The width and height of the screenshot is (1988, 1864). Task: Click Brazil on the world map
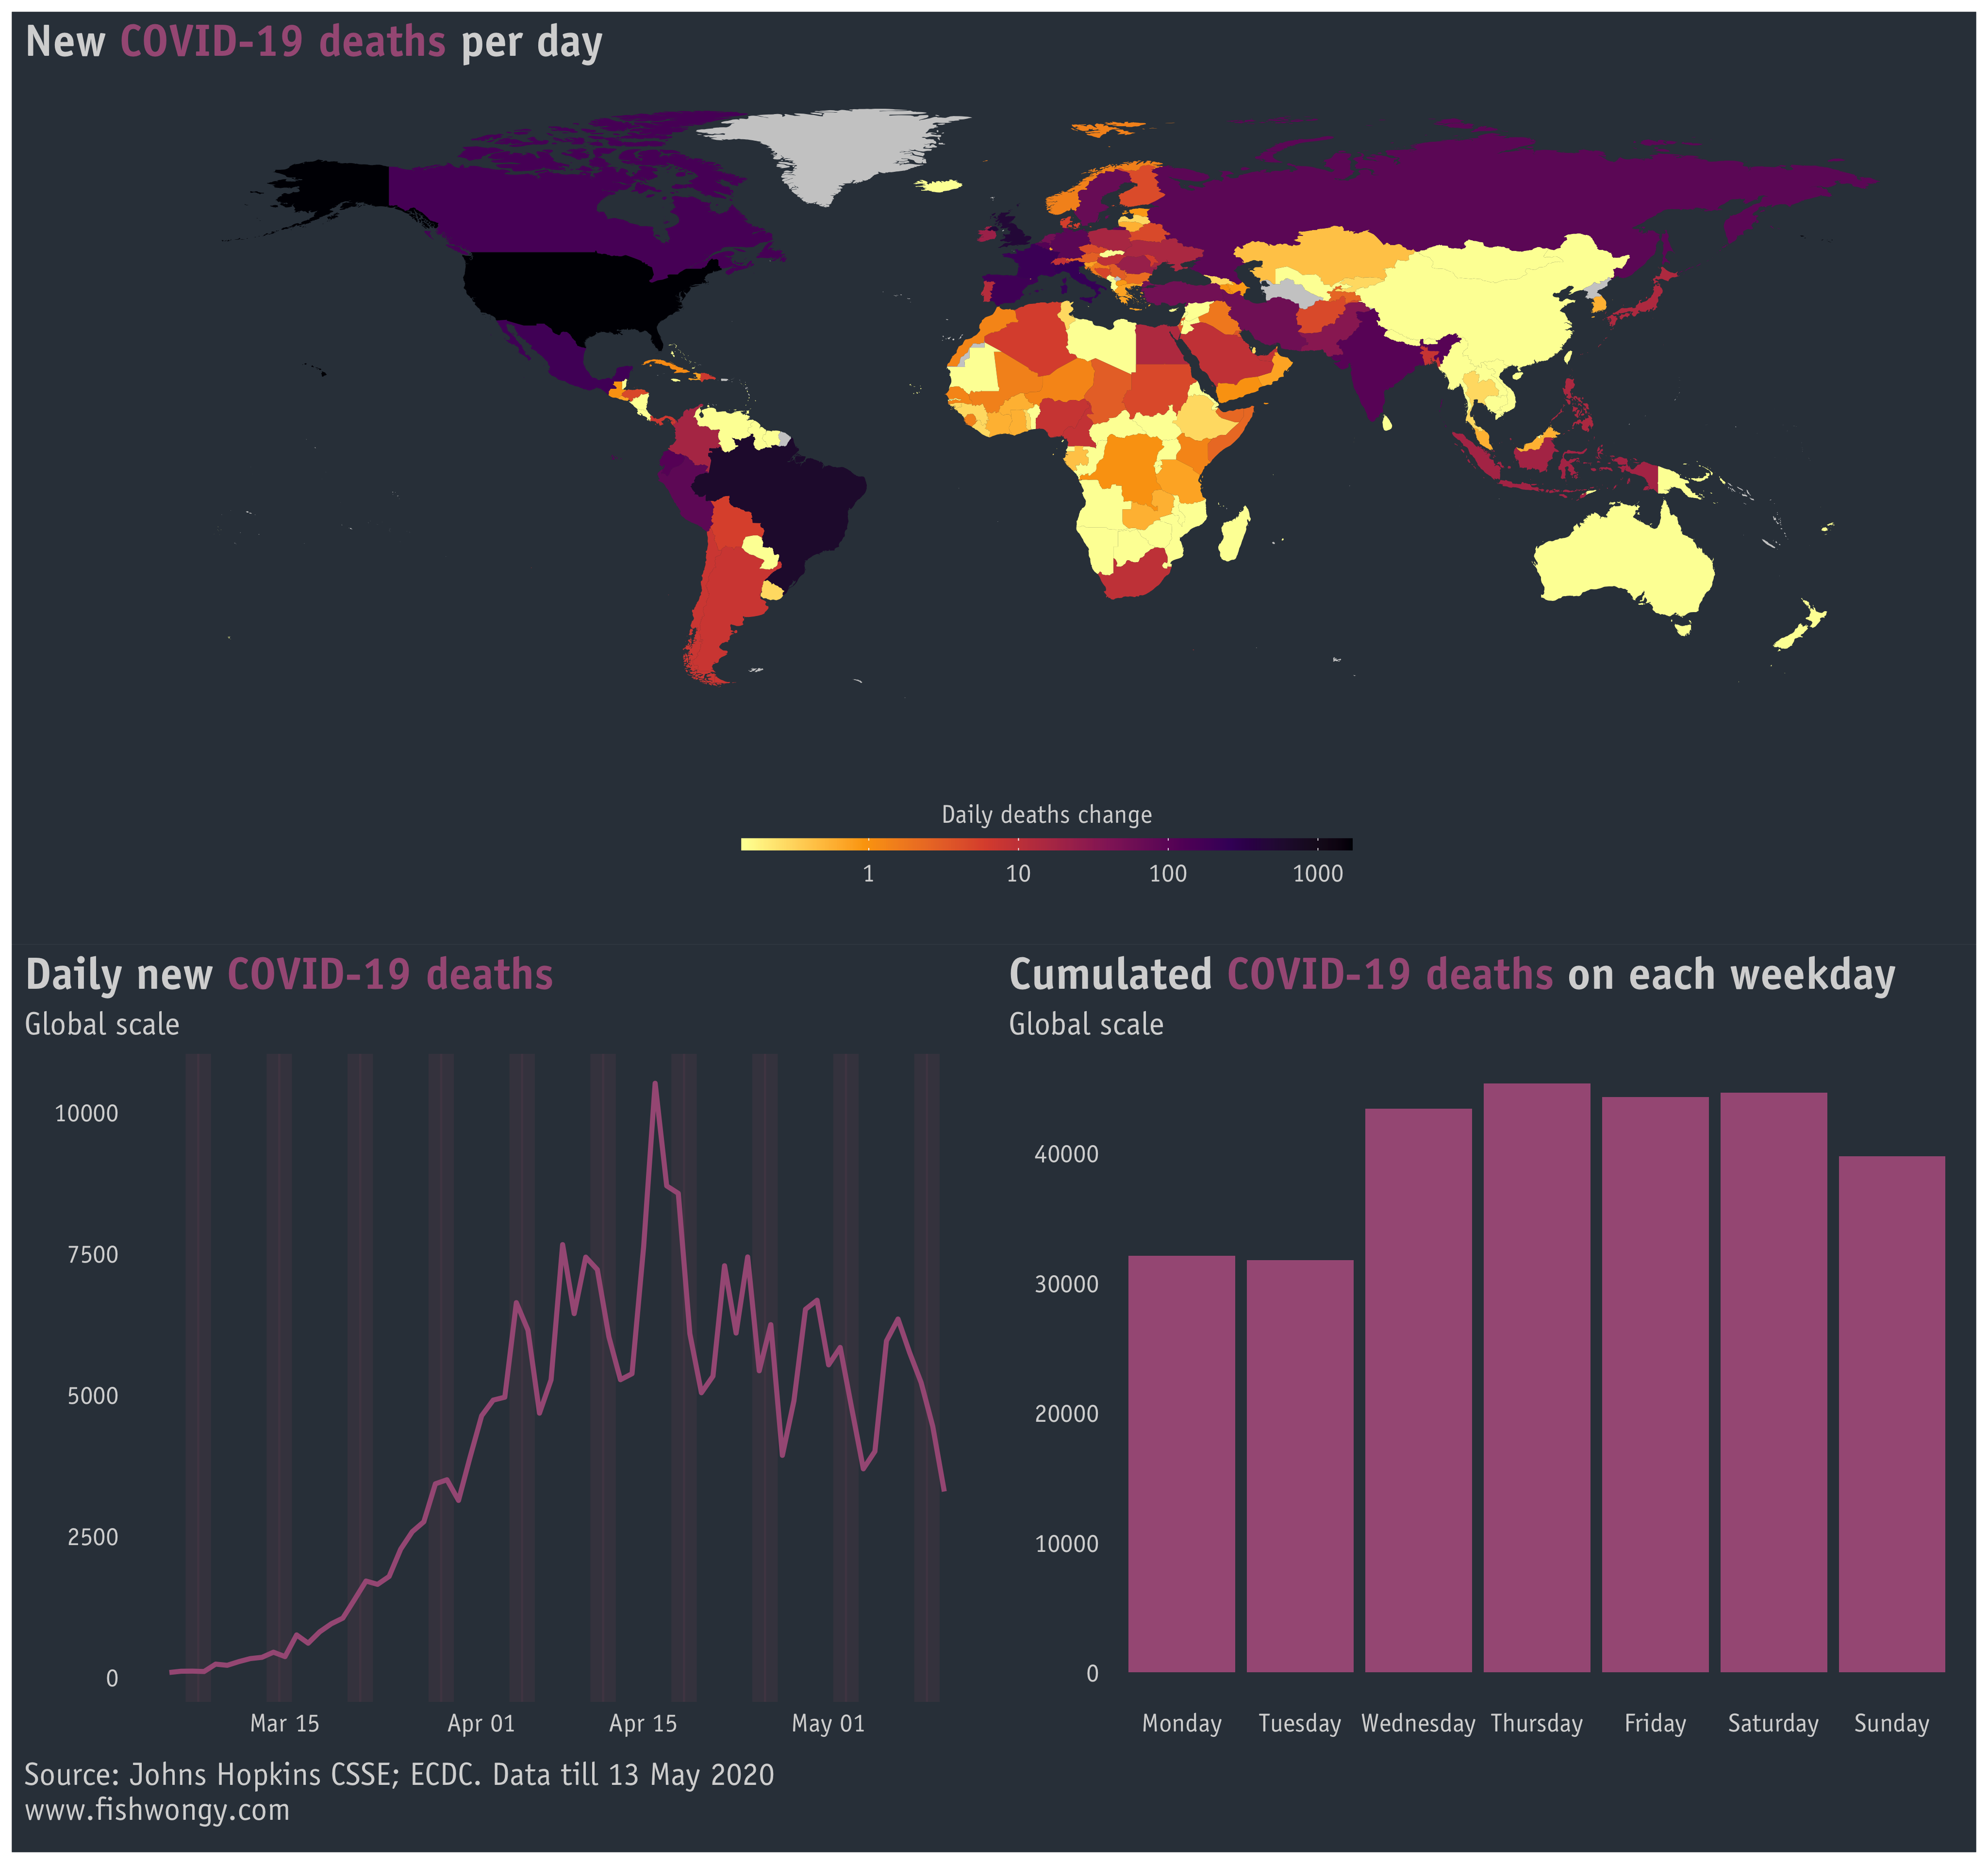790,500
